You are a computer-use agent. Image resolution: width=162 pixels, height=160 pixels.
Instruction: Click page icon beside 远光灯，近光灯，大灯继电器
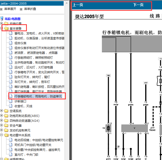11,67
